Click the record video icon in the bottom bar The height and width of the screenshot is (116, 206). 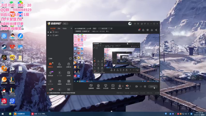point(137,86)
